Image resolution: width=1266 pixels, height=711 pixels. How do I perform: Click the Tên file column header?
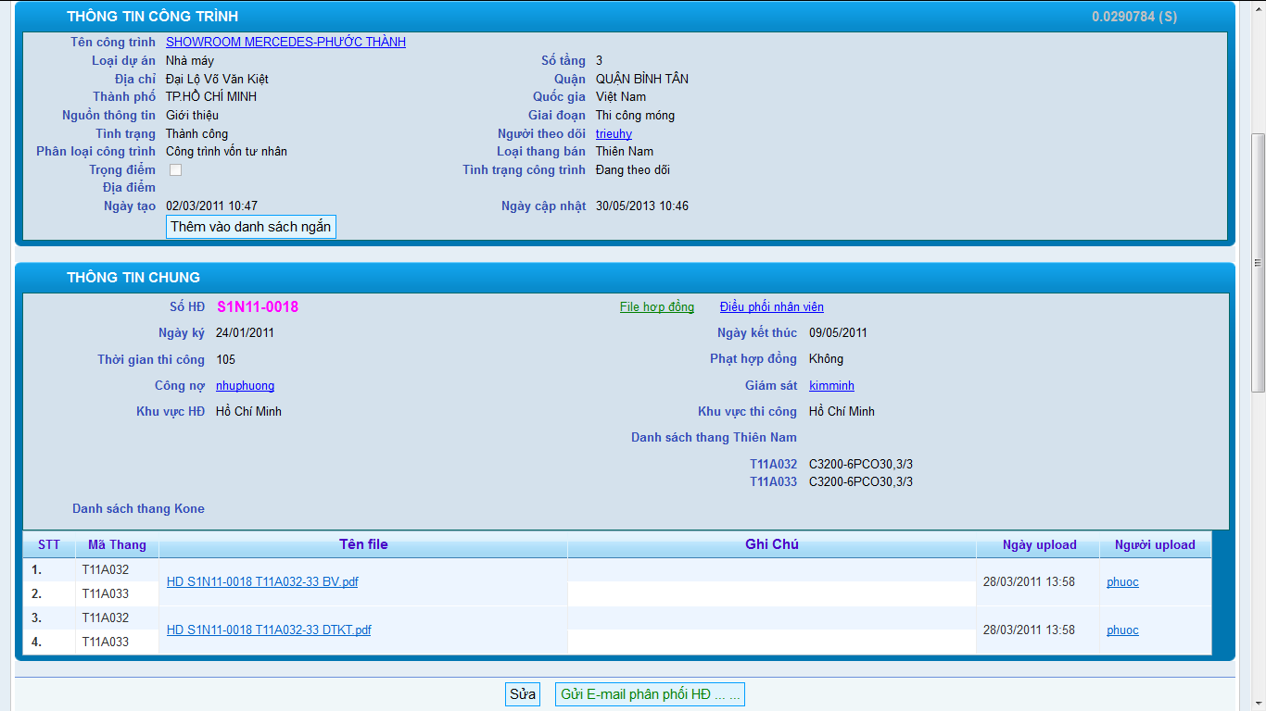pyautogui.click(x=363, y=544)
